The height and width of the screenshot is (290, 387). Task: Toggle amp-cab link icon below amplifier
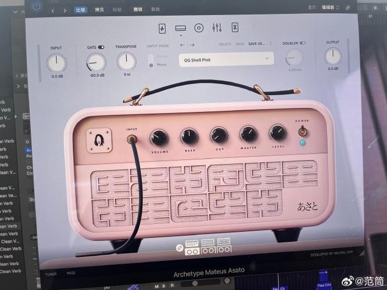point(180,248)
